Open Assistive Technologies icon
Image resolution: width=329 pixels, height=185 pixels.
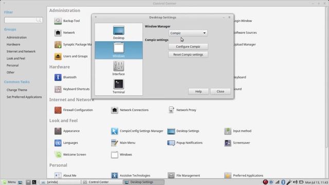(x=114, y=175)
